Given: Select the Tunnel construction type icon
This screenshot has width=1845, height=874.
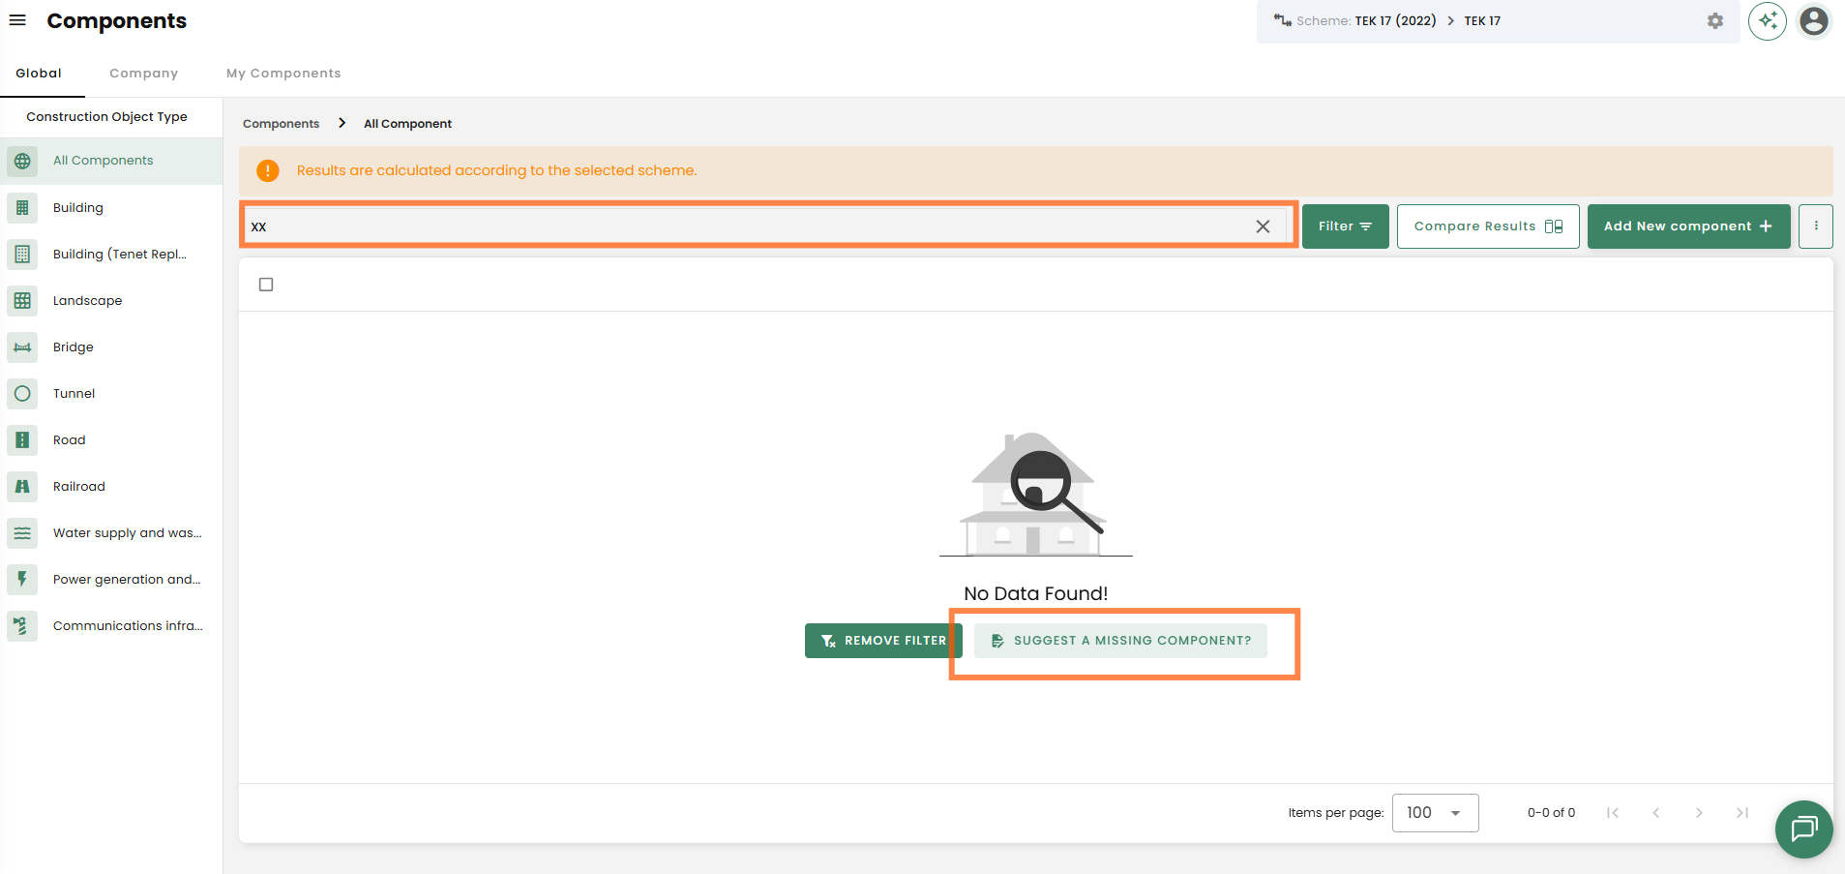Looking at the screenshot, I should [22, 394].
